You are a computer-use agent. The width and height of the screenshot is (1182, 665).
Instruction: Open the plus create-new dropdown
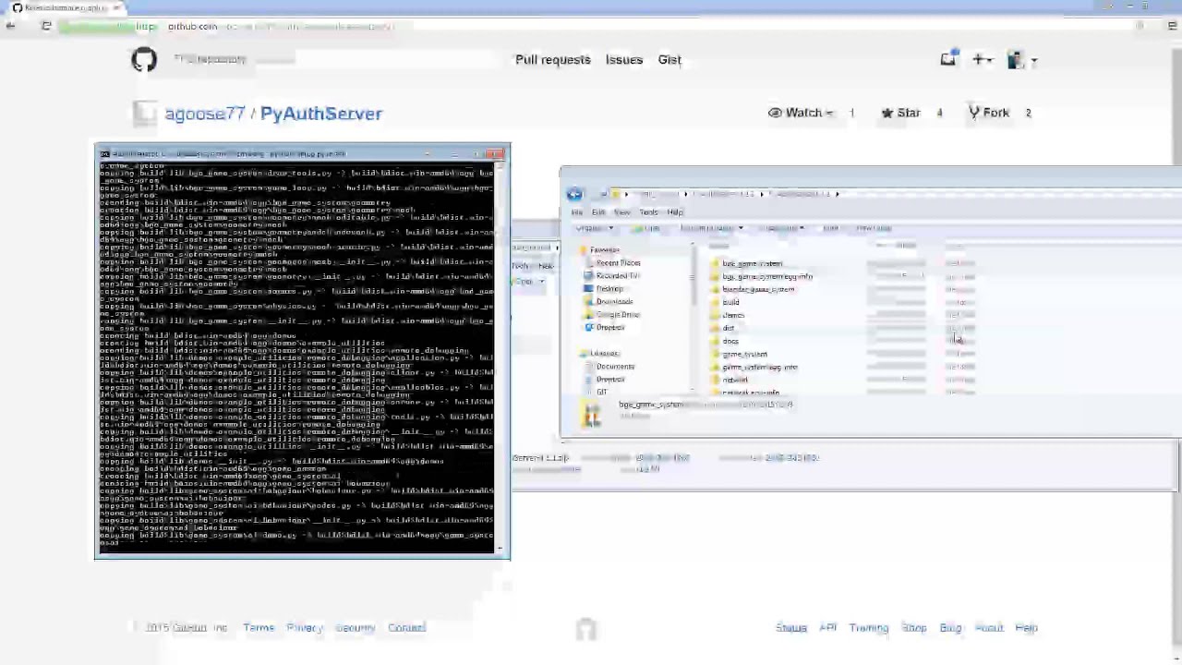coord(983,60)
